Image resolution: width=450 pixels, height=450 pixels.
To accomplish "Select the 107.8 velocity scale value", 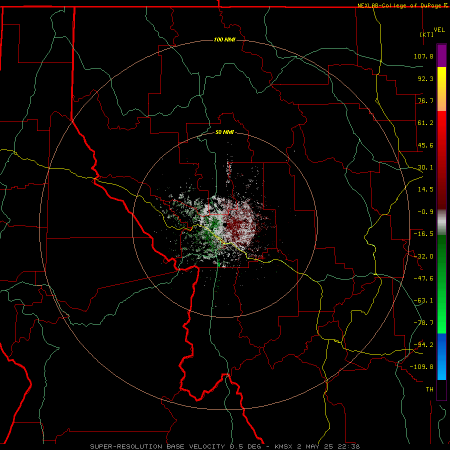I will click(423, 56).
